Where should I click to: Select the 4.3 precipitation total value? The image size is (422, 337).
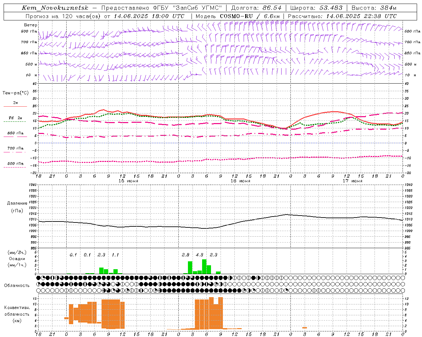pos(199,255)
